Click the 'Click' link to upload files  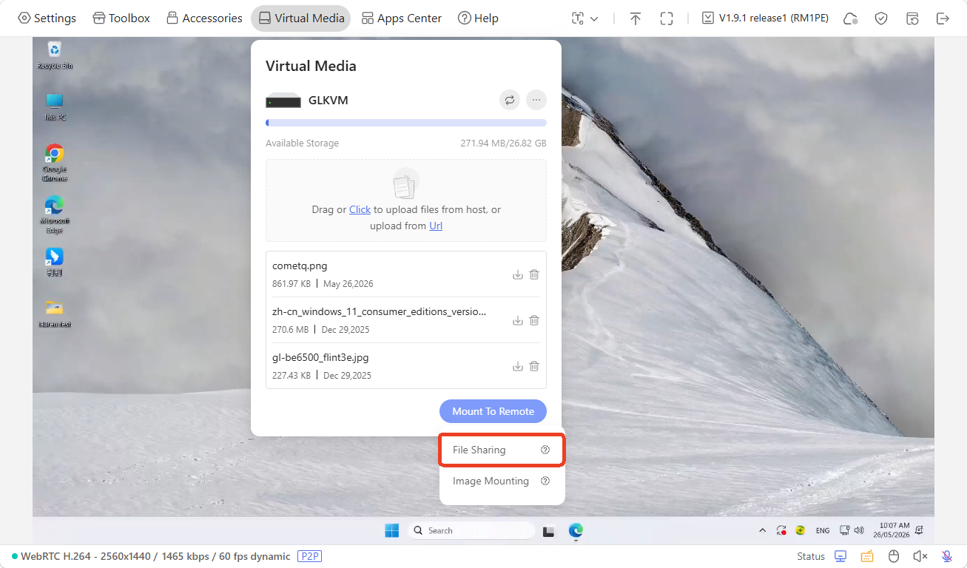pos(360,209)
